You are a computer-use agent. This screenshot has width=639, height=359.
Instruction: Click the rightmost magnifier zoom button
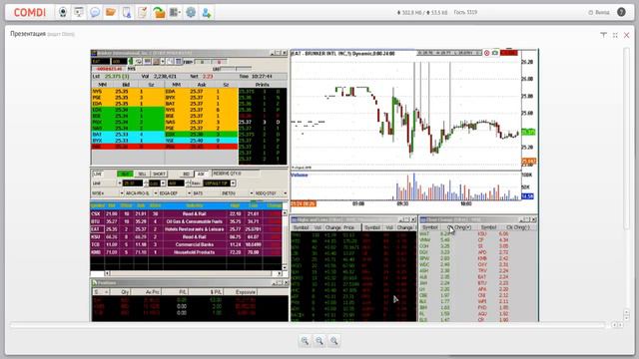(x=334, y=341)
